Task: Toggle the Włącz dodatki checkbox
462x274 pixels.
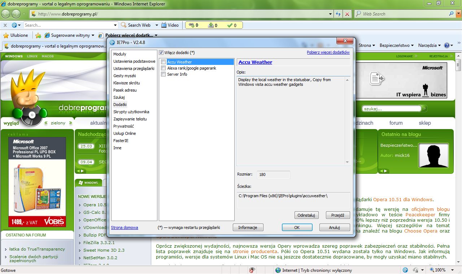Action: 161,53
